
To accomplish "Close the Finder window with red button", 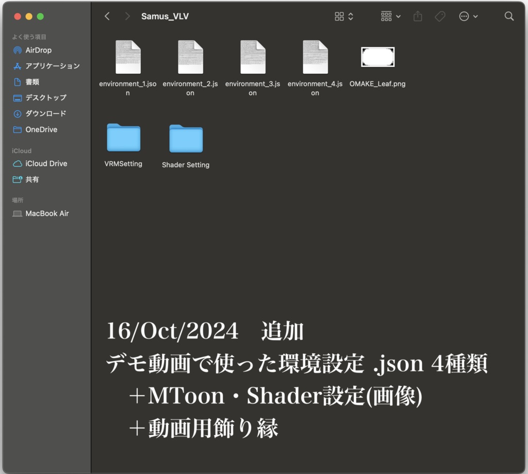I will pyautogui.click(x=18, y=16).
